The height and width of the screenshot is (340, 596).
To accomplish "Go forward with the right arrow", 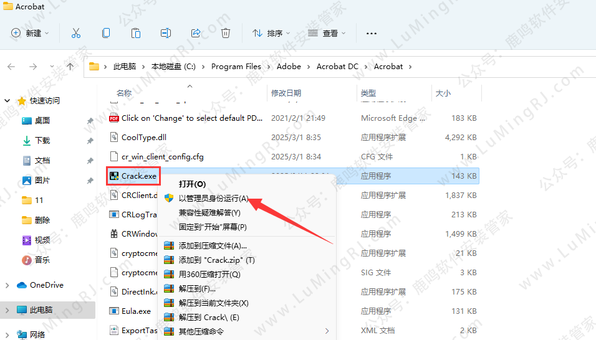I will point(33,67).
